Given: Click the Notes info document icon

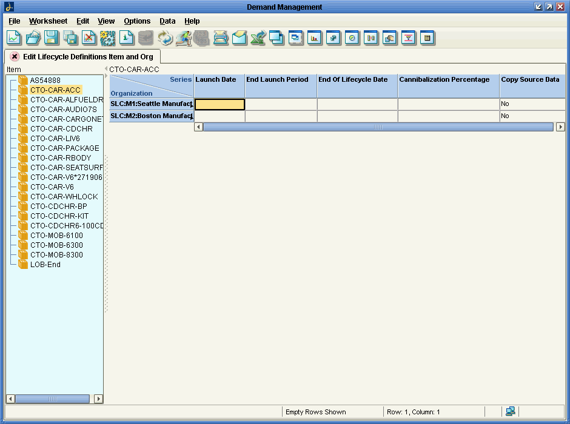Looking at the screenshot, I should click(127, 38).
